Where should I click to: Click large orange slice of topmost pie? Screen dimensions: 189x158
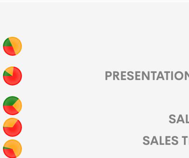coord(16,45)
